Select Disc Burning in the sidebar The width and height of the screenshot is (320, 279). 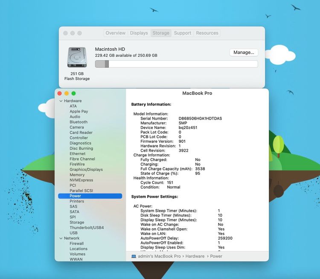[81, 148]
